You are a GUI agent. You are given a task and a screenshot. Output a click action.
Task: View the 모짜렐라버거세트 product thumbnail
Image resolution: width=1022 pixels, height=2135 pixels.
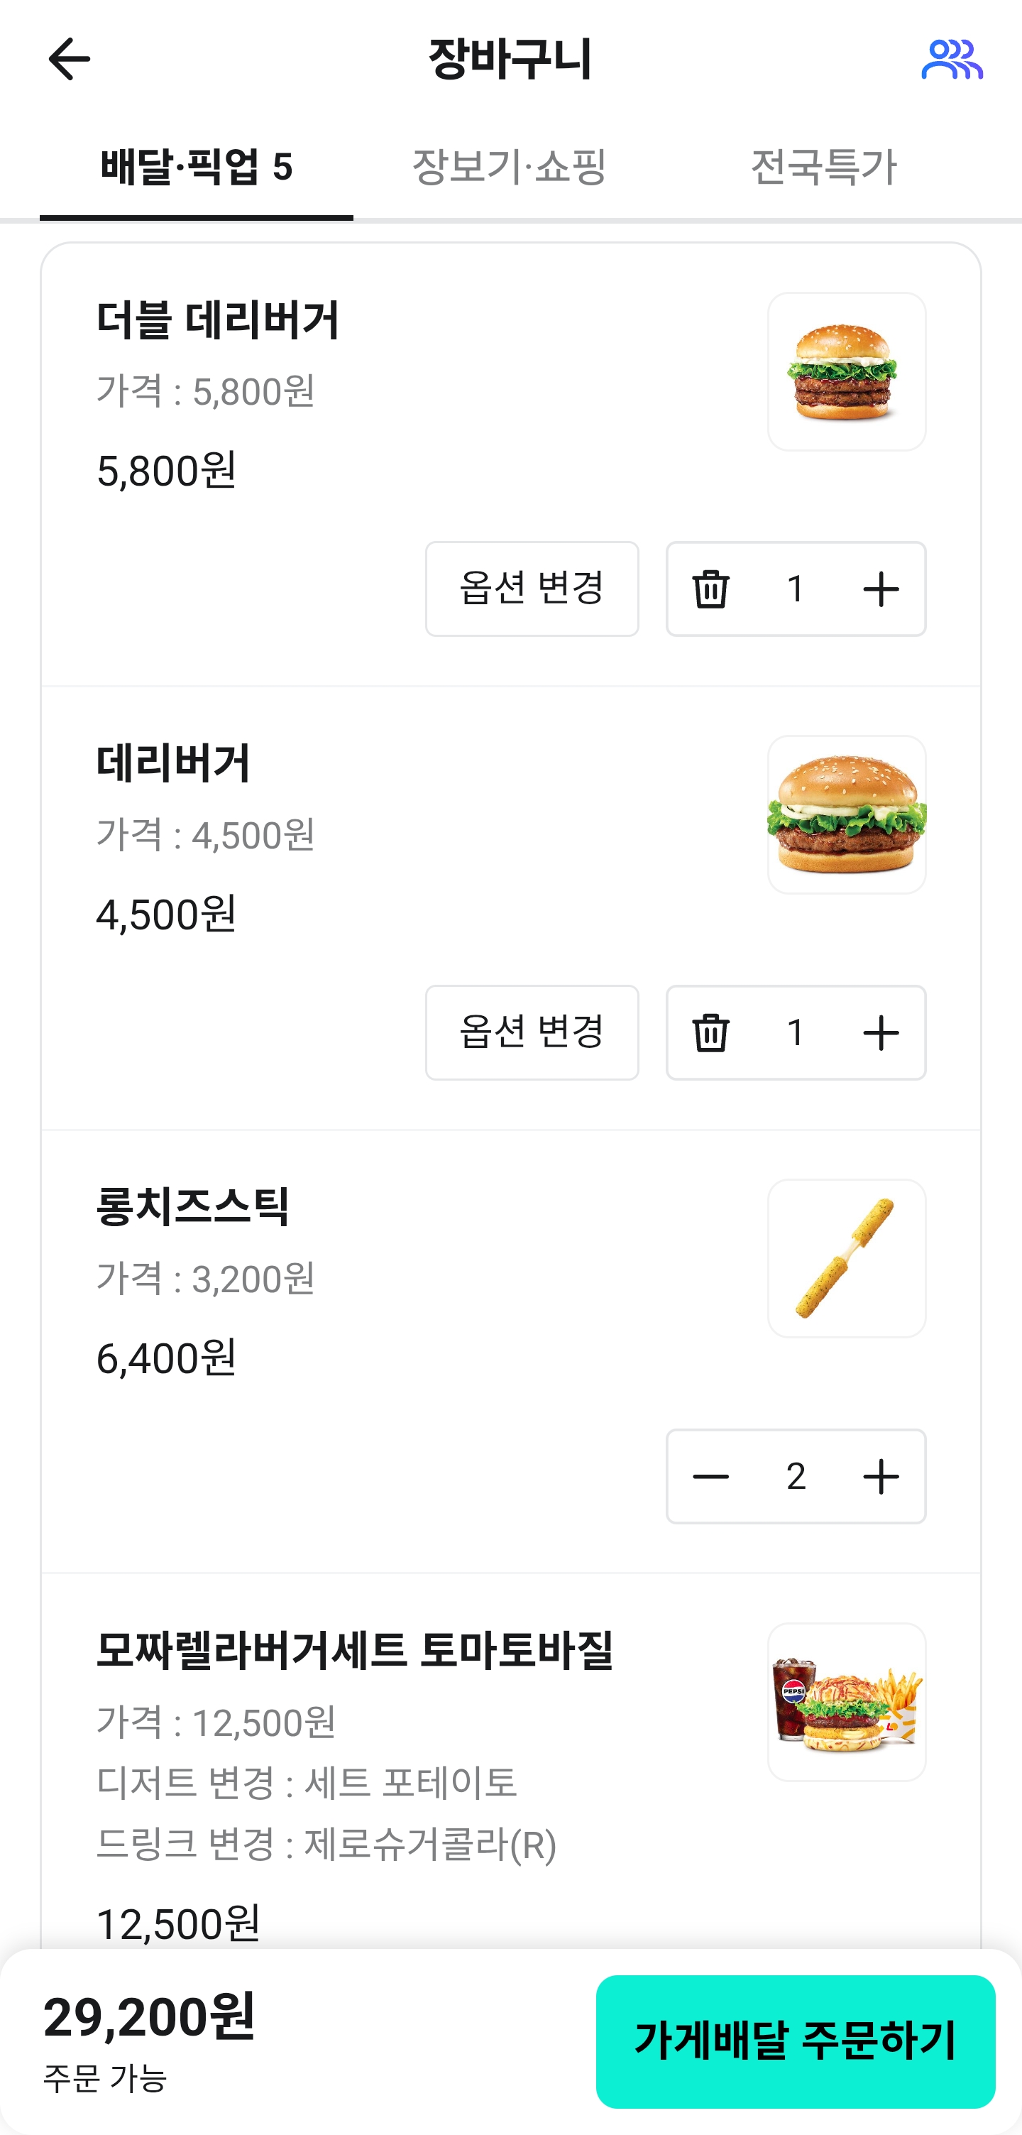847,1701
